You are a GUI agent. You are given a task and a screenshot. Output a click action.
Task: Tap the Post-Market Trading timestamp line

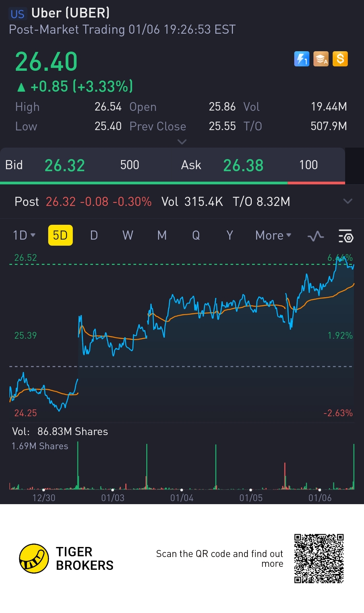pos(122,30)
